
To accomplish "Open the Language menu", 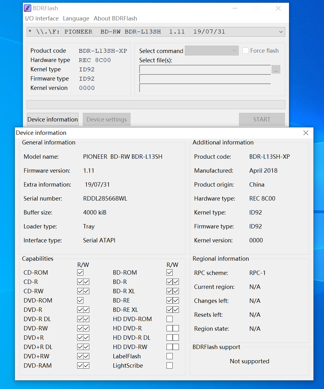I will (x=76, y=19).
